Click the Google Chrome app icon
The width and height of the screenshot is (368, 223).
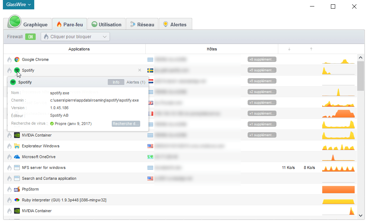click(x=17, y=59)
